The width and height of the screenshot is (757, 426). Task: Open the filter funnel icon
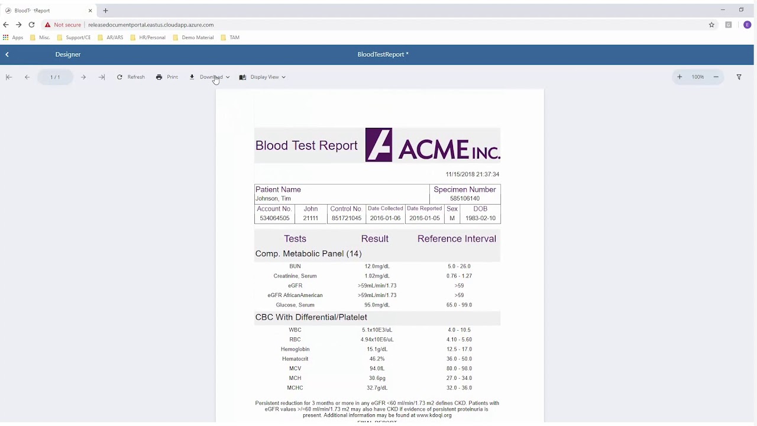[739, 77]
